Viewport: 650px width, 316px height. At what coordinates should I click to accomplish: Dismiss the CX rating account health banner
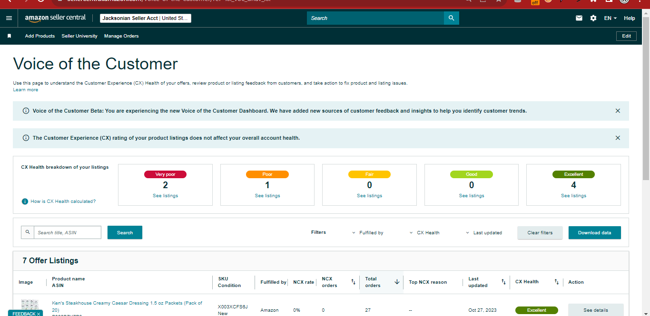pyautogui.click(x=618, y=138)
